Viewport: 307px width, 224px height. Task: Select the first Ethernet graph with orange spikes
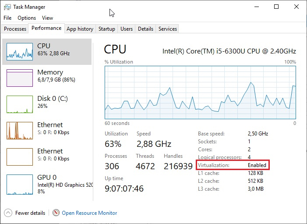[x=20, y=131]
